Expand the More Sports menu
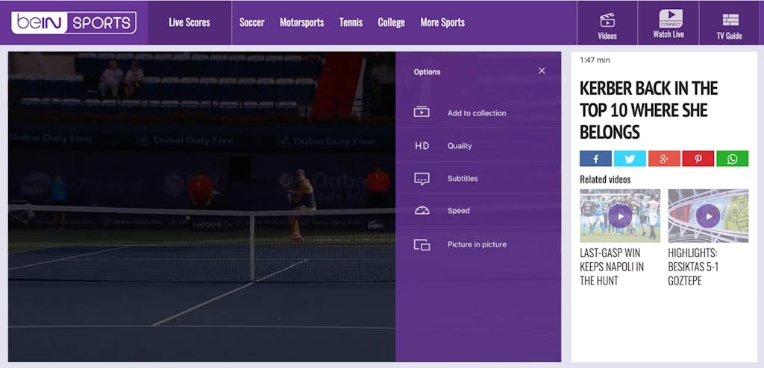This screenshot has width=764, height=368. pos(442,22)
